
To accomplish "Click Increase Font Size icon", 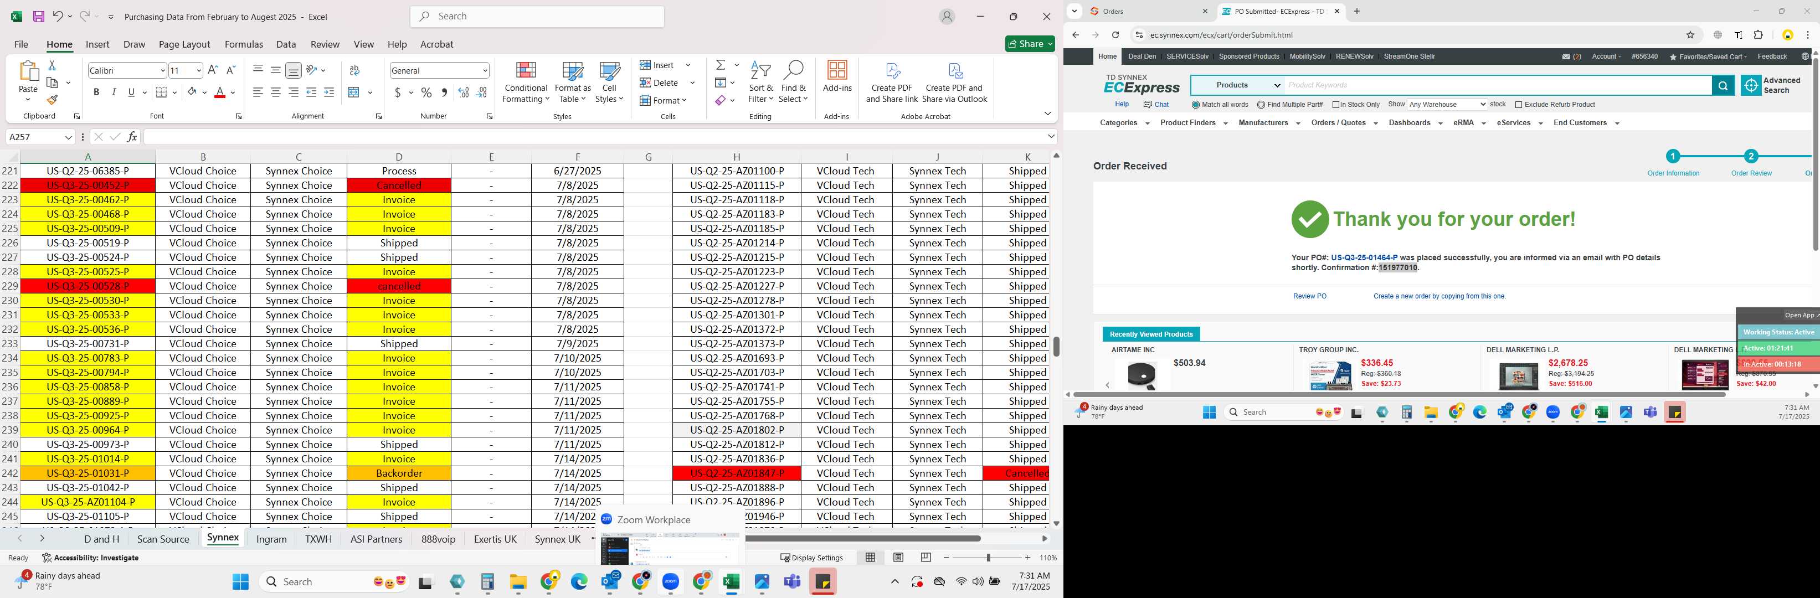I will (x=213, y=70).
